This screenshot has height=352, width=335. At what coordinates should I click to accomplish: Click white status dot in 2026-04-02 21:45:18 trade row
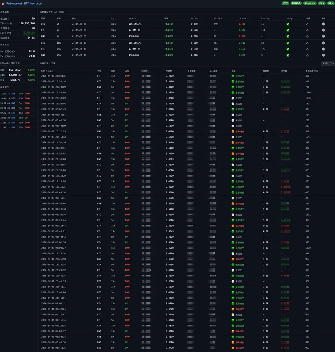pyautogui.click(x=233, y=137)
